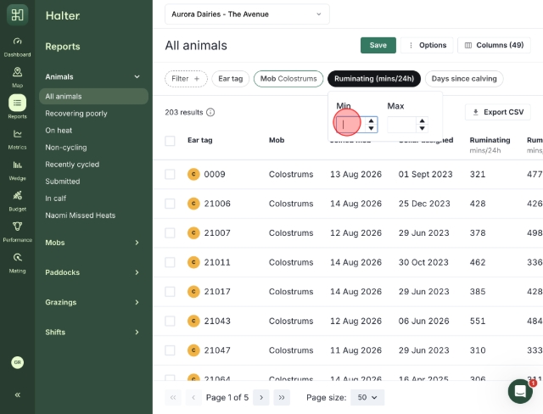This screenshot has width=543, height=414.
Task: Open the Wedge chart icon
Action: [17, 165]
